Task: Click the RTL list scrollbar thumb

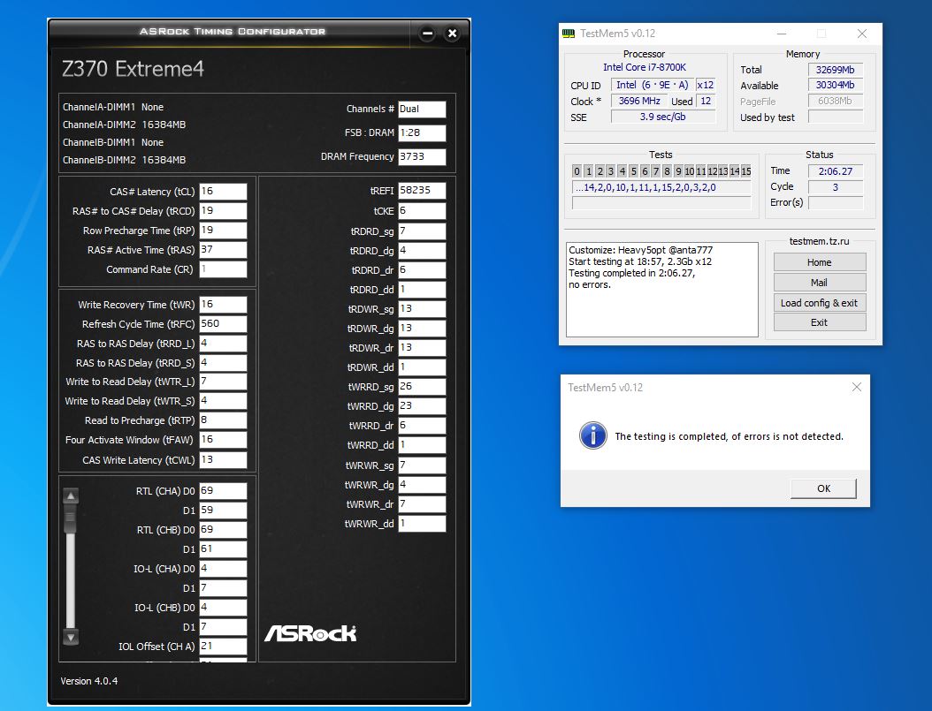Action: point(70,517)
